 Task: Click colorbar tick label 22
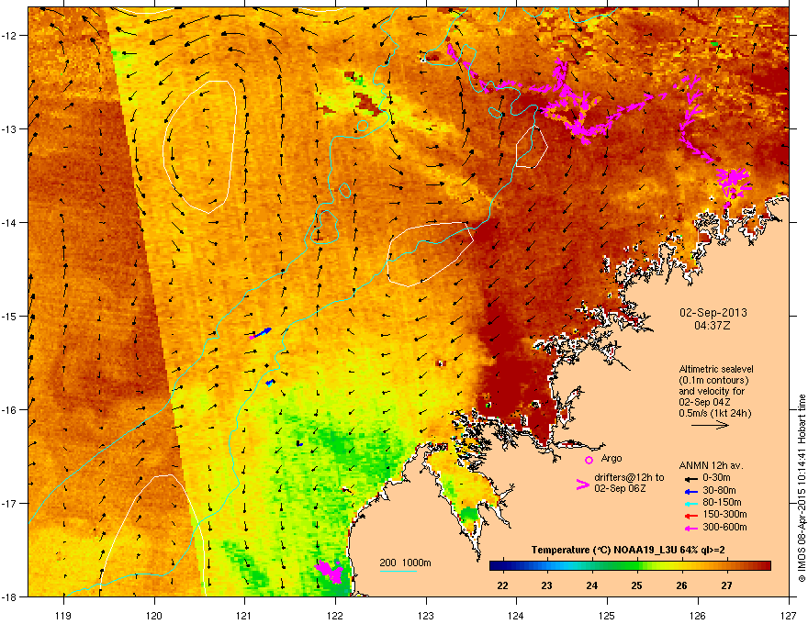(502, 585)
